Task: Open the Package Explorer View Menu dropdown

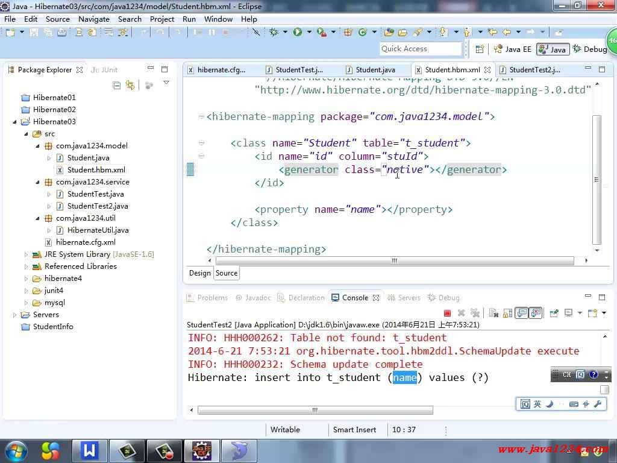Action: (166, 83)
